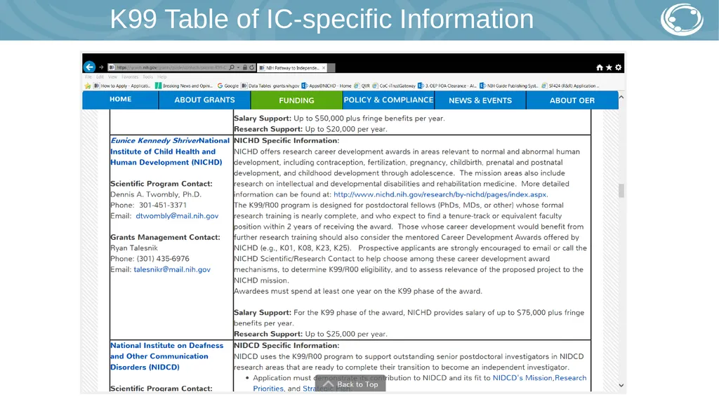Open the browser home icon
Image resolution: width=719 pixels, height=404 pixels.
(x=600, y=67)
